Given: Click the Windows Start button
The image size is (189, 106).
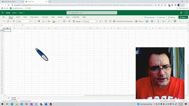Looking at the screenshot, I should click(2, 104).
